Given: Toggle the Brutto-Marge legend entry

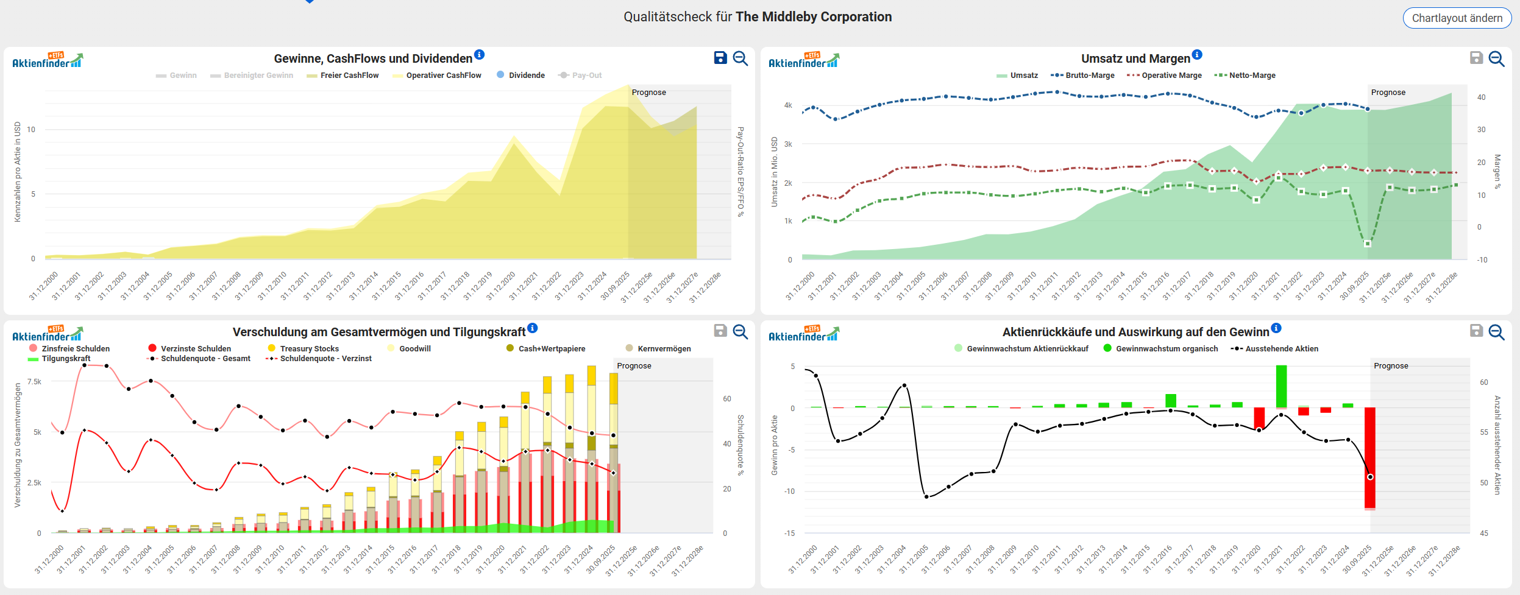Looking at the screenshot, I should [x=1089, y=76].
